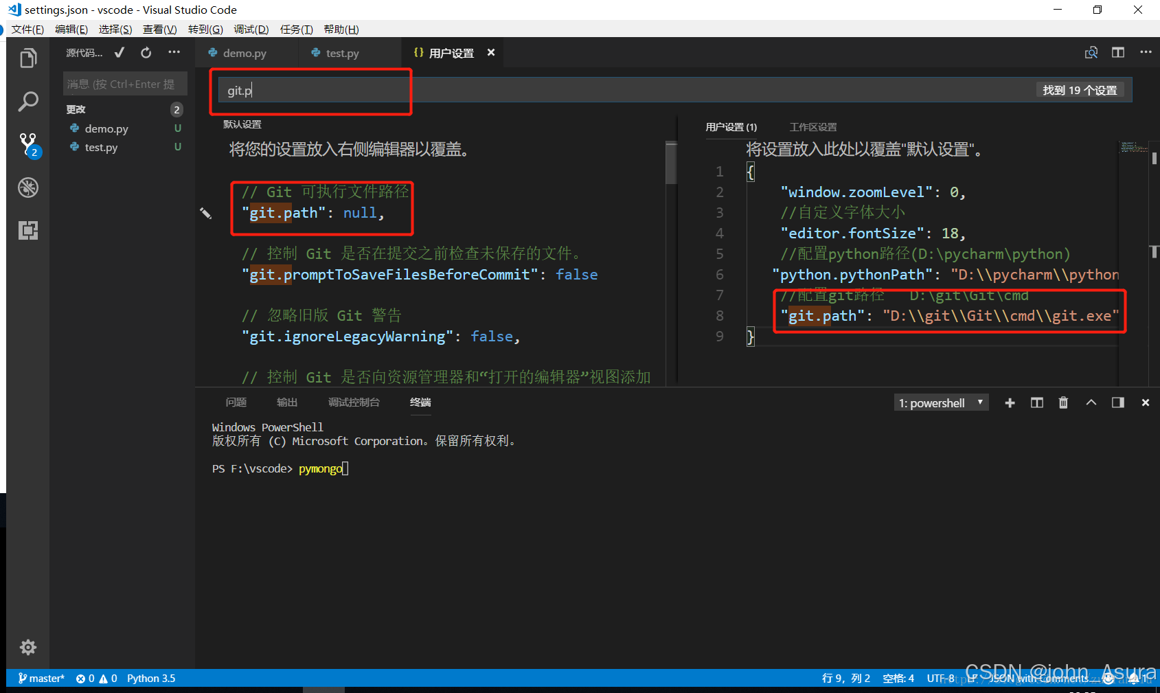Open errors and warnings status indicator
The image size is (1160, 693).
97,679
